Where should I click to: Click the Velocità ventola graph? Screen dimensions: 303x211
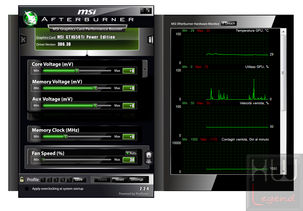[226, 121]
